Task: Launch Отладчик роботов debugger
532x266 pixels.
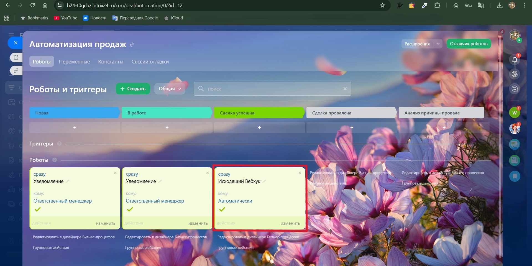Action: 468,44
